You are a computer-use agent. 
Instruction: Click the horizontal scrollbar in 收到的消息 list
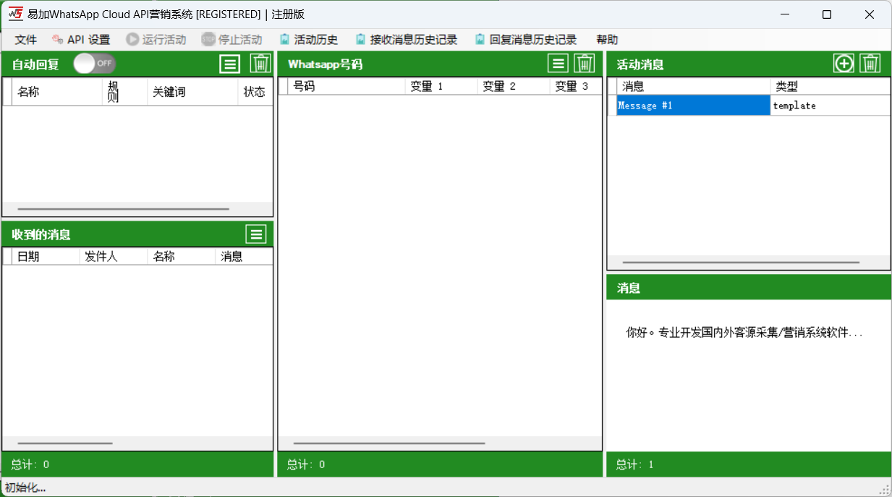65,443
